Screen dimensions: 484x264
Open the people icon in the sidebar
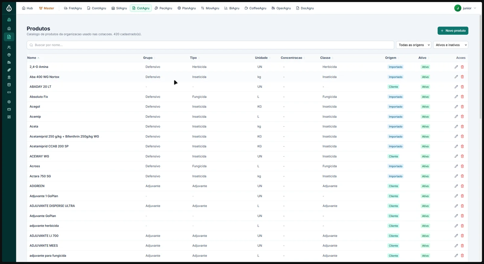pos(9,47)
